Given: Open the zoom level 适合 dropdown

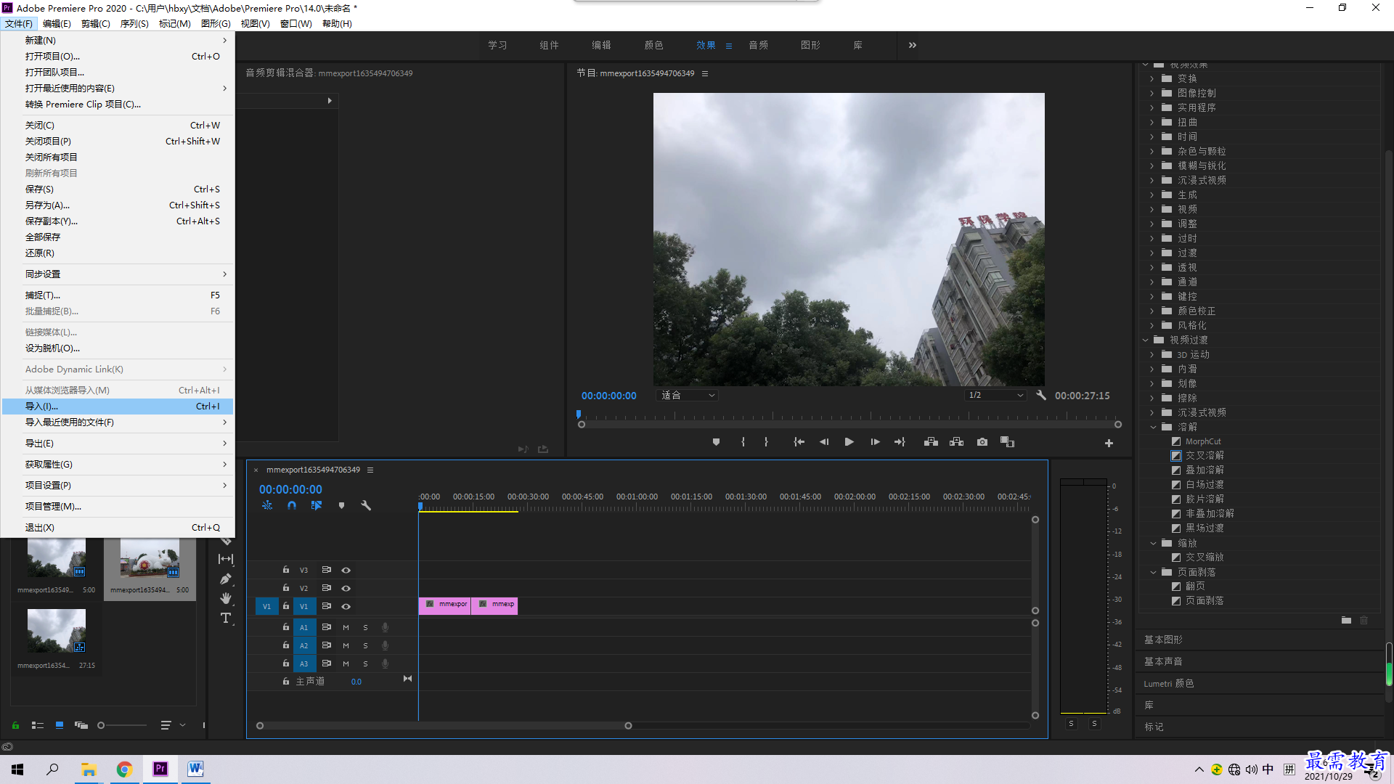Looking at the screenshot, I should coord(688,396).
